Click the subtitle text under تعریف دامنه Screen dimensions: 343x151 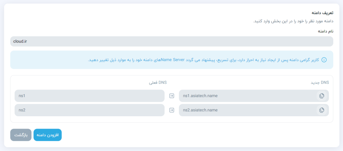point(293,21)
